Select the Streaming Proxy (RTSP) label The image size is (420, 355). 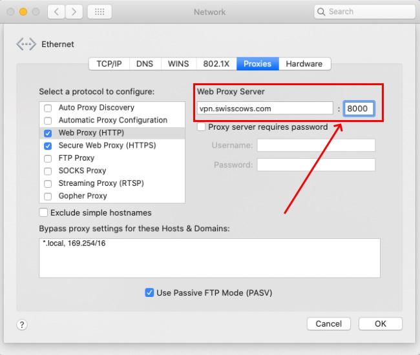coord(101,183)
